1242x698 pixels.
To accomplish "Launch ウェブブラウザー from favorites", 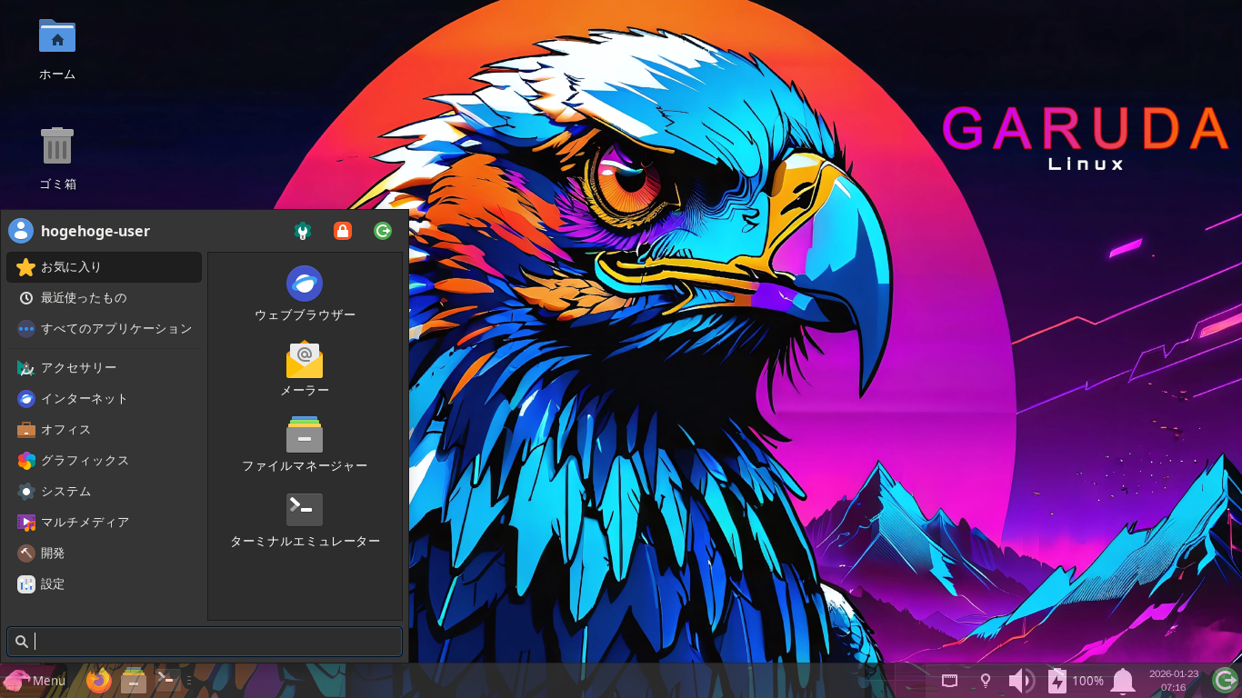I will click(x=305, y=294).
